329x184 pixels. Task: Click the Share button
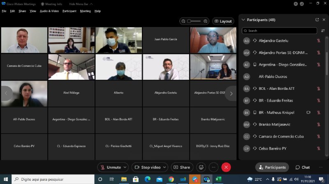(x=182, y=167)
